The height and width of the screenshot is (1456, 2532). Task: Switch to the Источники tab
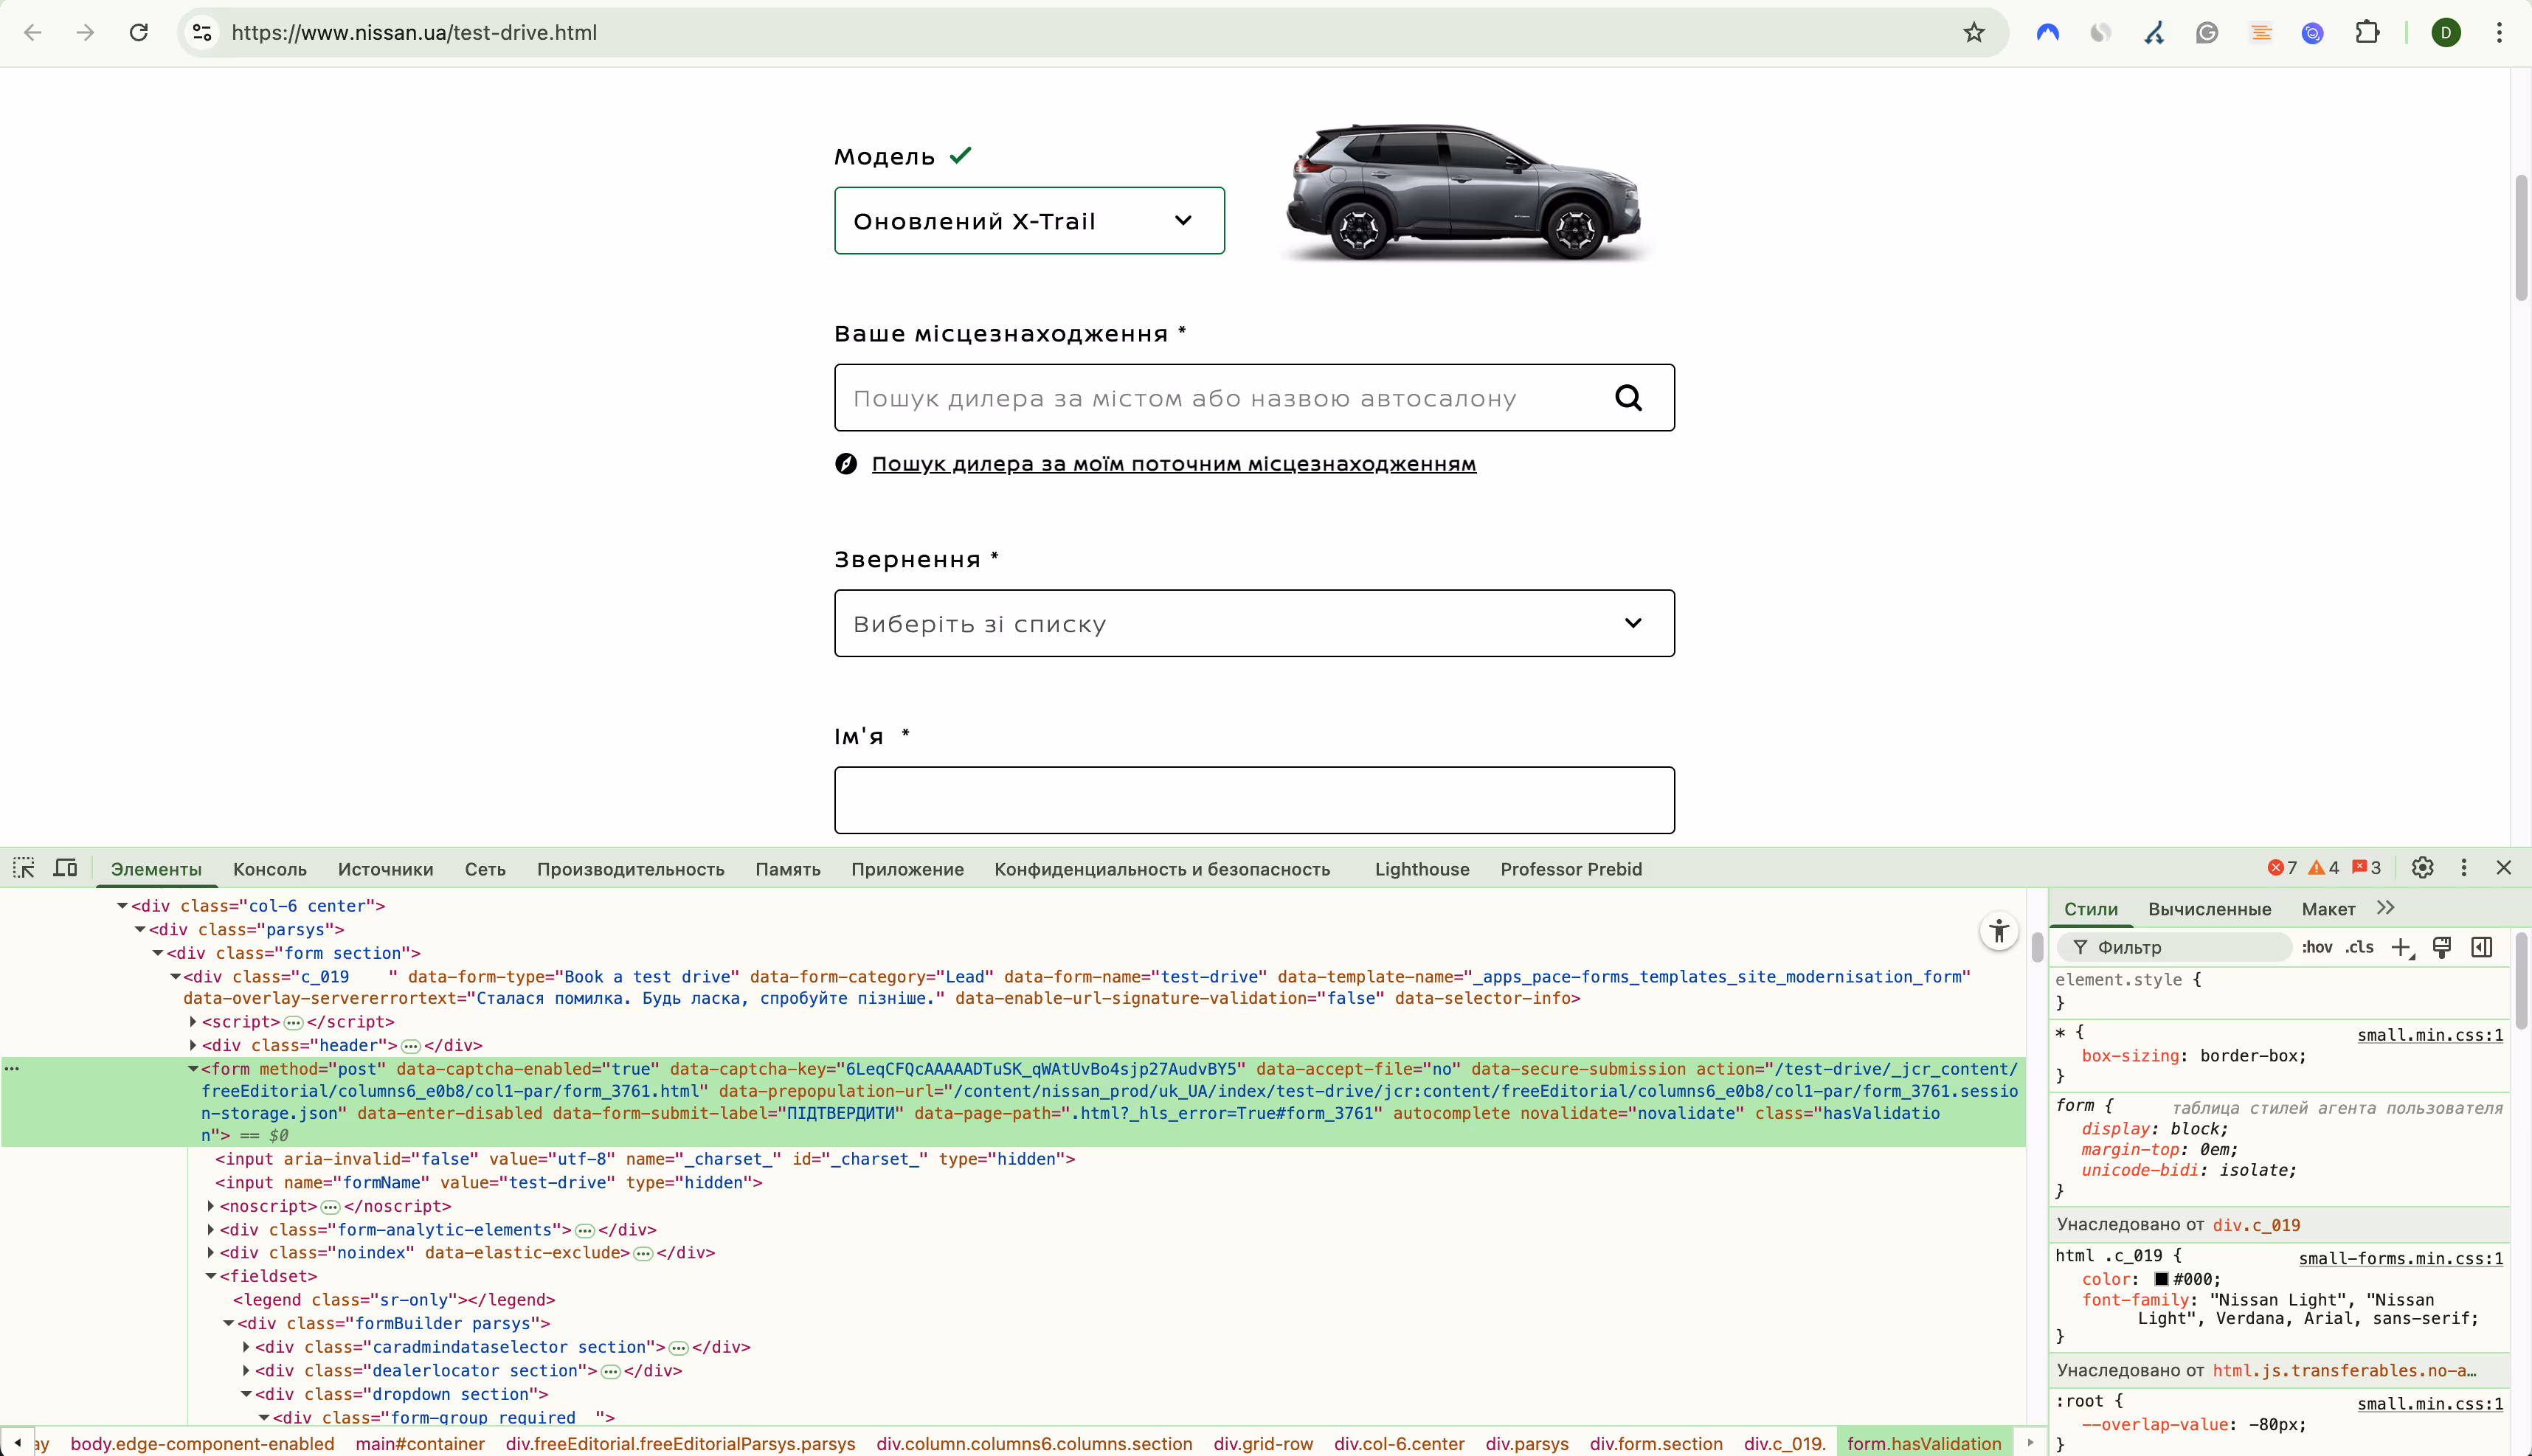click(x=386, y=869)
